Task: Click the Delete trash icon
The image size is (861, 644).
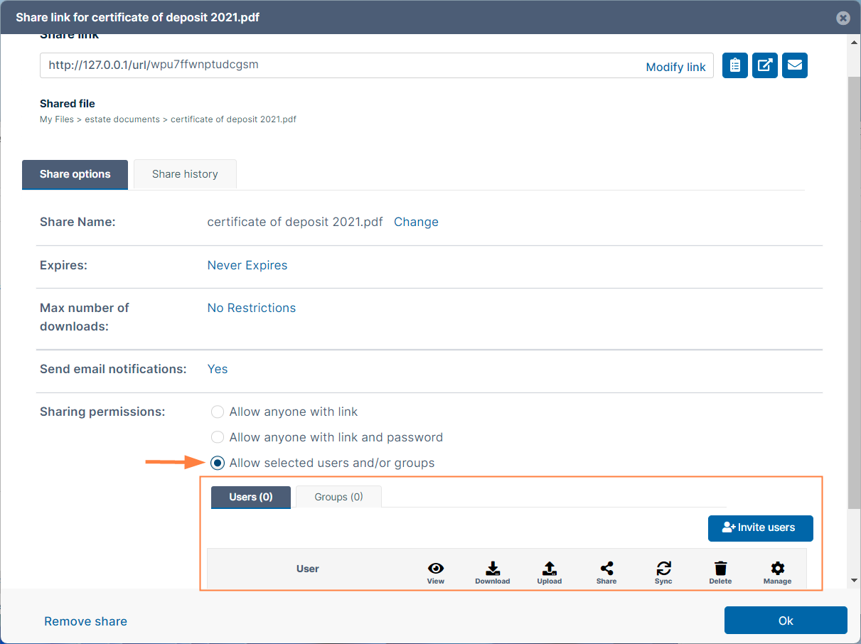Action: 720,569
